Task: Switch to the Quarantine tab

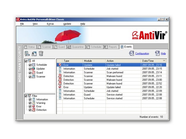Action: (x=76, y=47)
